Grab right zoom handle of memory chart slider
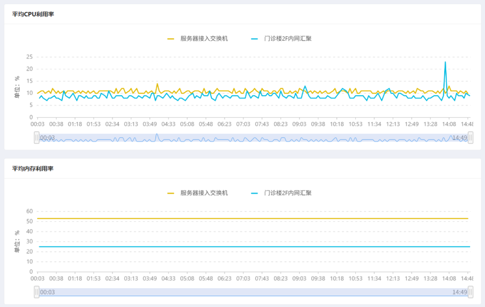This screenshot has height=307, width=485. pos(471,292)
